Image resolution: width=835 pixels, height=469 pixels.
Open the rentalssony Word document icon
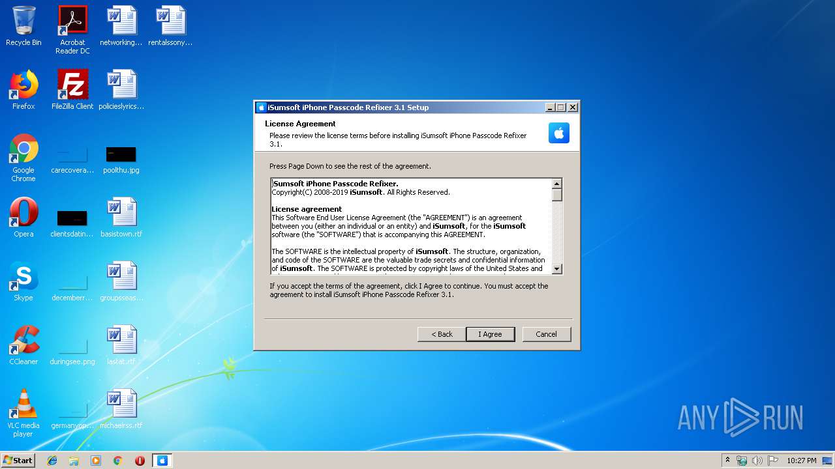(170, 26)
